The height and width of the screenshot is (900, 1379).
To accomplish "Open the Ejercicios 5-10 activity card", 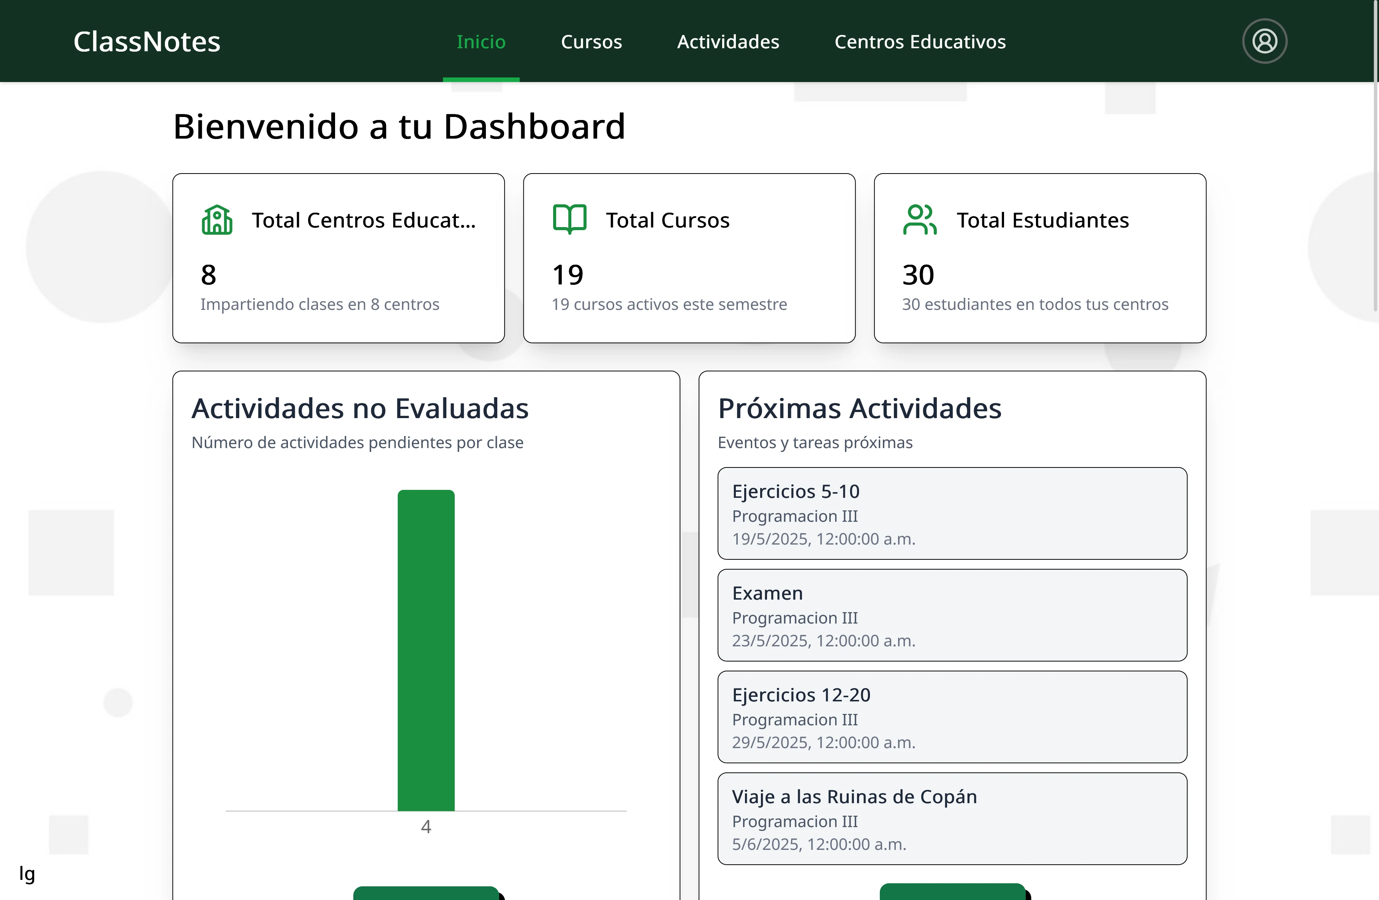I will (x=952, y=514).
